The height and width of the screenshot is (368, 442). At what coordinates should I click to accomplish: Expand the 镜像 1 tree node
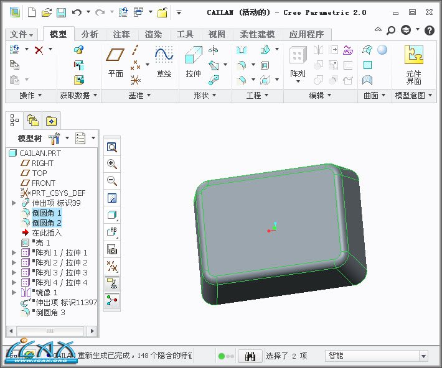point(14,293)
